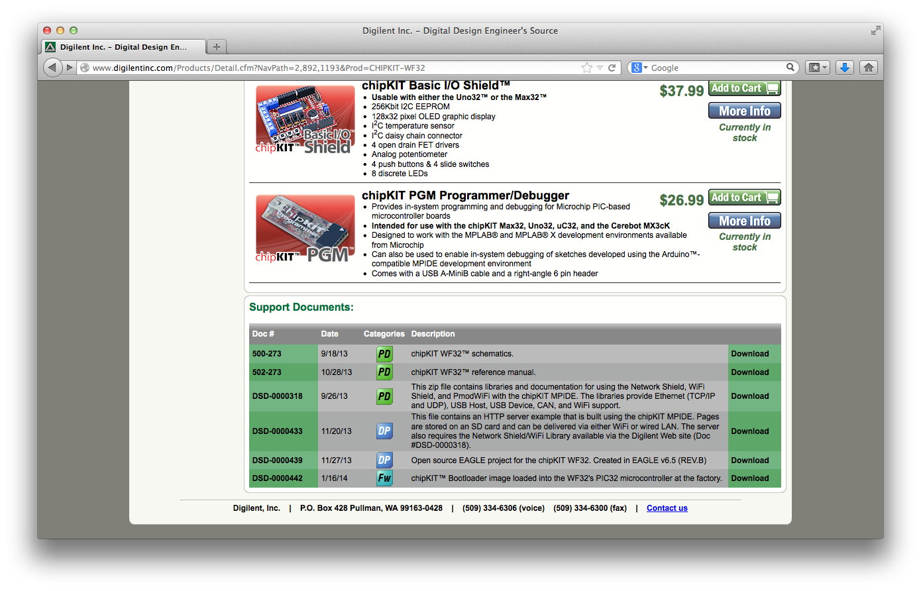
Task: Download the HTTP server example DSD-0000433
Action: coord(750,431)
